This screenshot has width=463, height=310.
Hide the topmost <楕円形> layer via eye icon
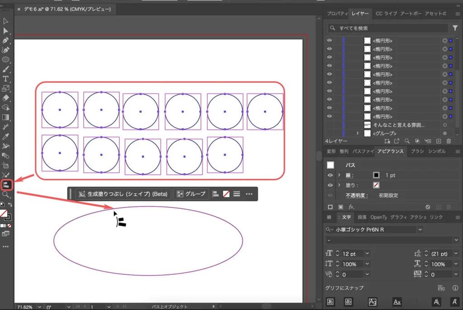330,41
